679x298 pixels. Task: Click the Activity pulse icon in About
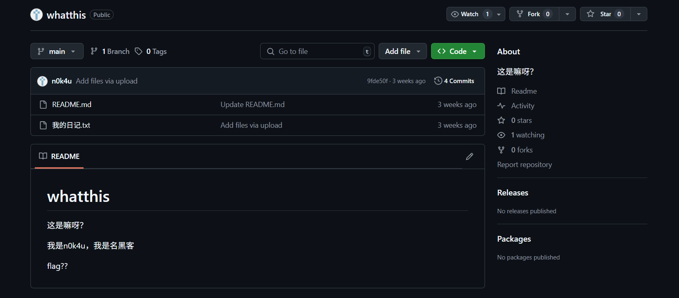click(501, 106)
